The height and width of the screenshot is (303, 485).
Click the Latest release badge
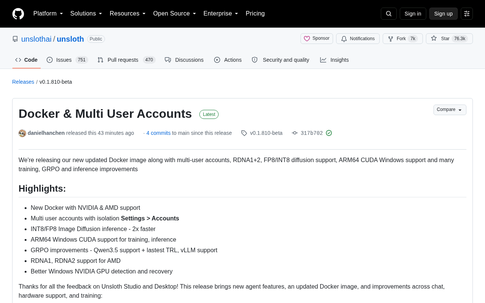point(209,114)
